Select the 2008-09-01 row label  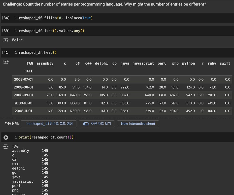[x=23, y=95]
